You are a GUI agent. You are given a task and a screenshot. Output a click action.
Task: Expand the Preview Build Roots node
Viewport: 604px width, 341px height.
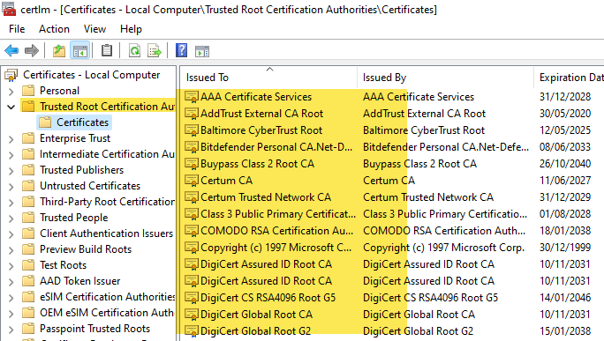11,250
